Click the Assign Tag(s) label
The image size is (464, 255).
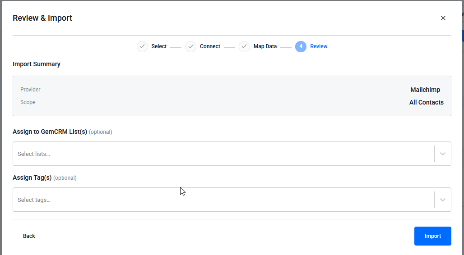[32, 178]
